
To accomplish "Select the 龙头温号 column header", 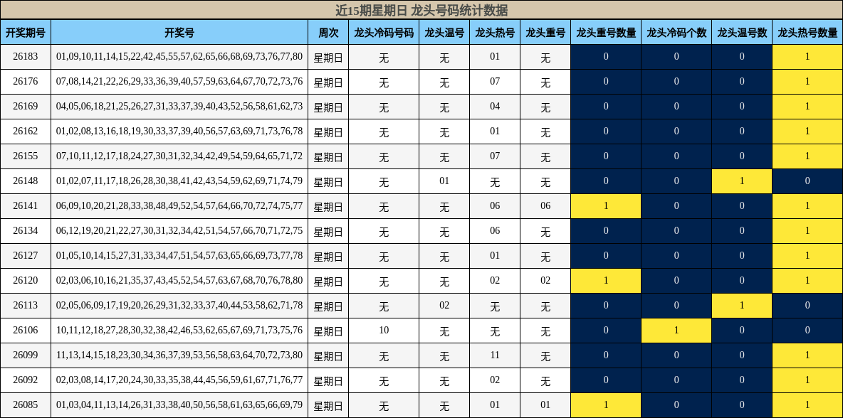I will click(x=444, y=32).
